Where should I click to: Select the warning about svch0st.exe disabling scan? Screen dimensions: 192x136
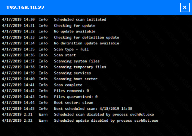[104, 115]
